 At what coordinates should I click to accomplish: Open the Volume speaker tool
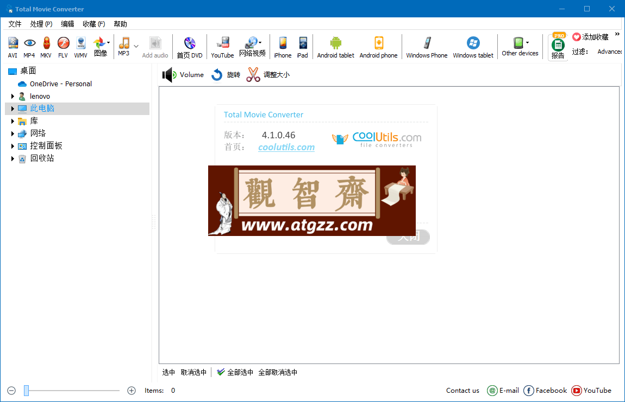pyautogui.click(x=183, y=74)
